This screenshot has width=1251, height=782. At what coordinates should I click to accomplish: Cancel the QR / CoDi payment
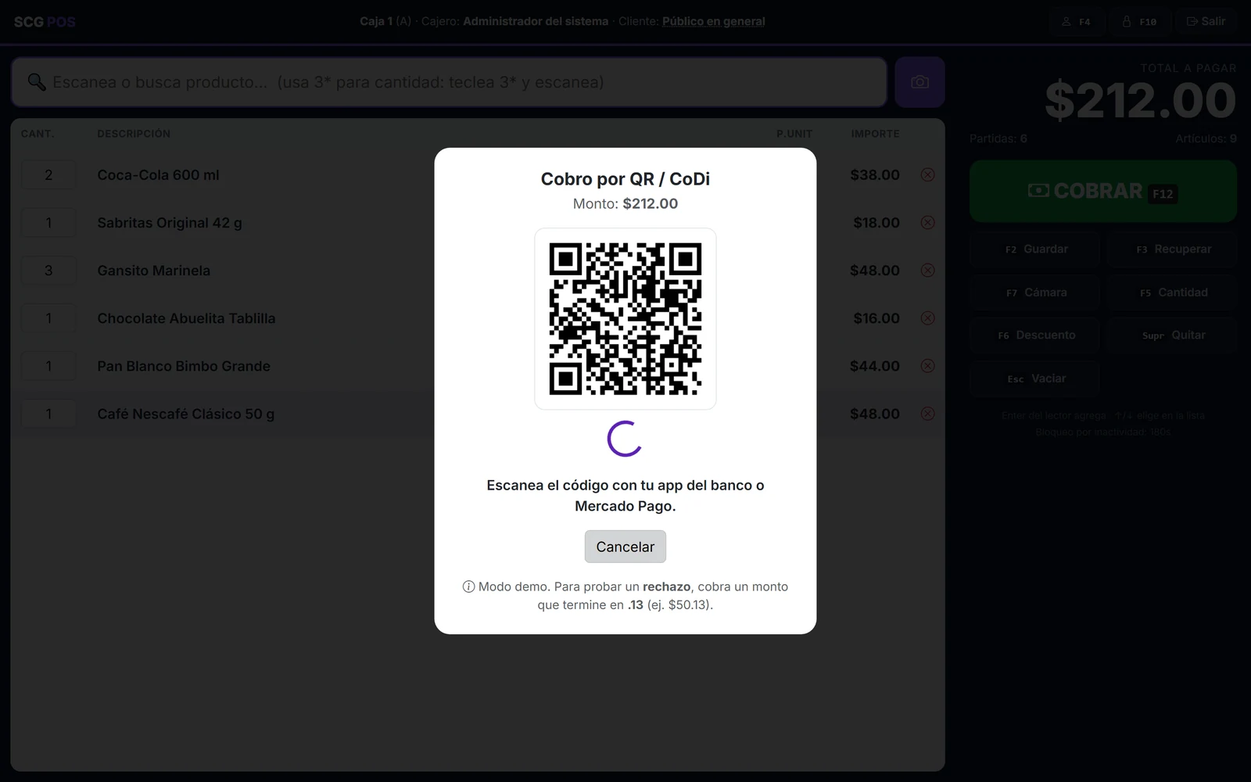[x=625, y=547]
